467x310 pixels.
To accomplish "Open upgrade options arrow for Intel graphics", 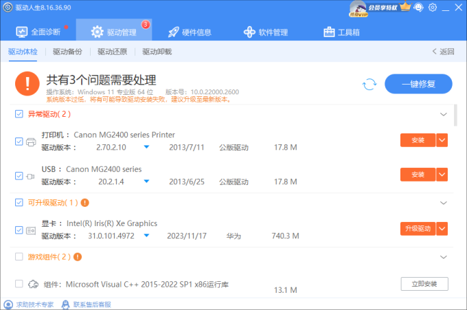I will coord(442,229).
